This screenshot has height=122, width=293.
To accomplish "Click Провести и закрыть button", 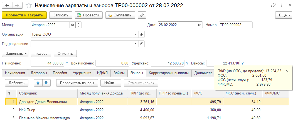I will [24, 15].
